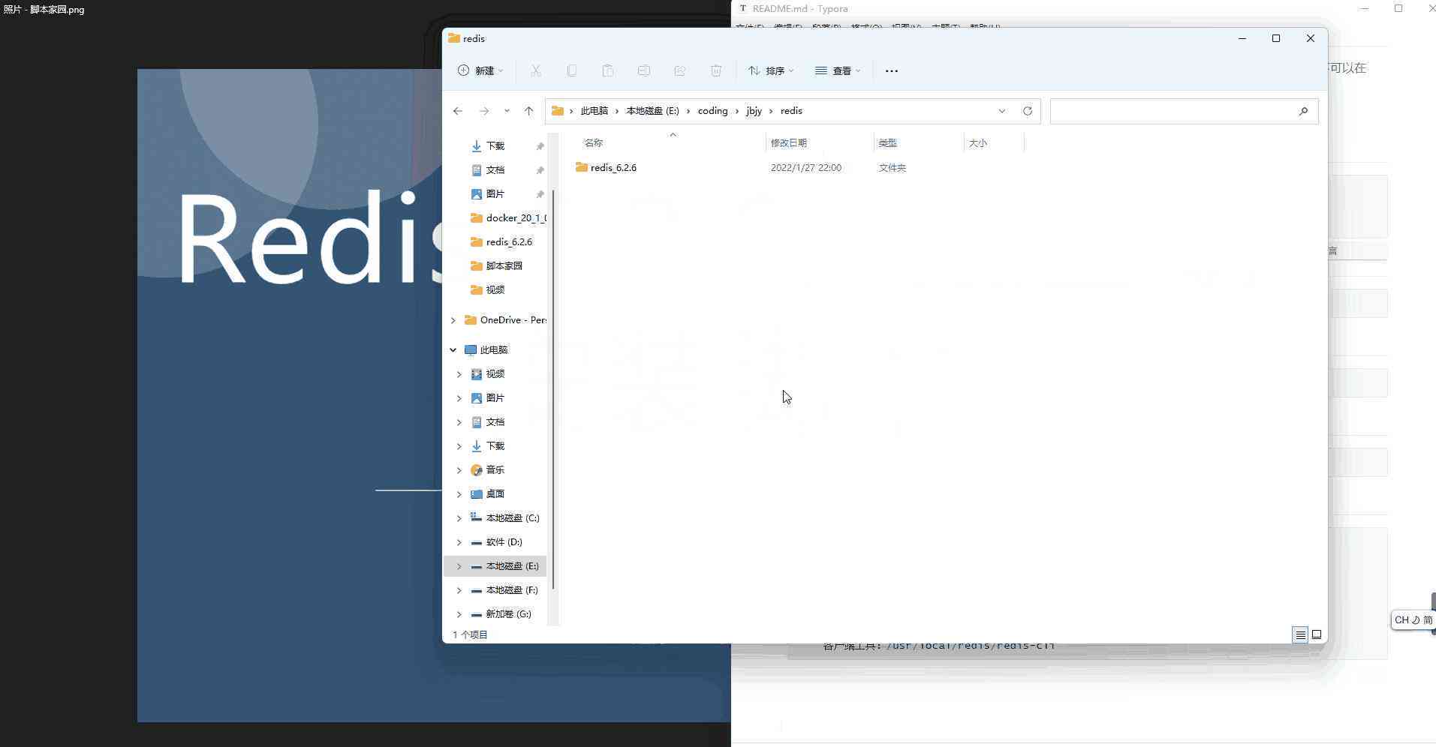Image resolution: width=1436 pixels, height=747 pixels.
Task: Open the address bar history dropdown
Action: click(x=1001, y=111)
